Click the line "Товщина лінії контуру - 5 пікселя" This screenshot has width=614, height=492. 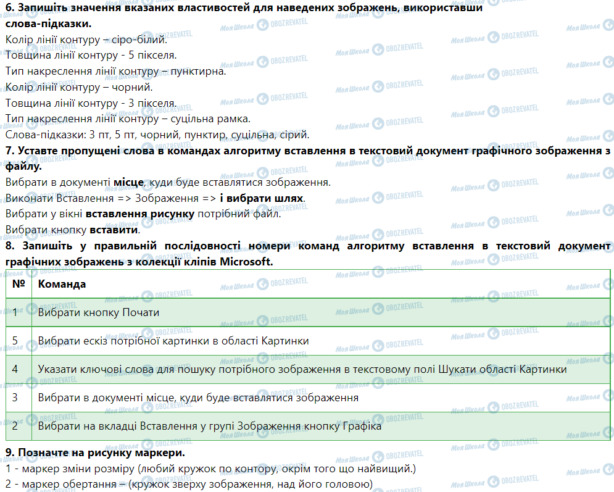coord(90,56)
